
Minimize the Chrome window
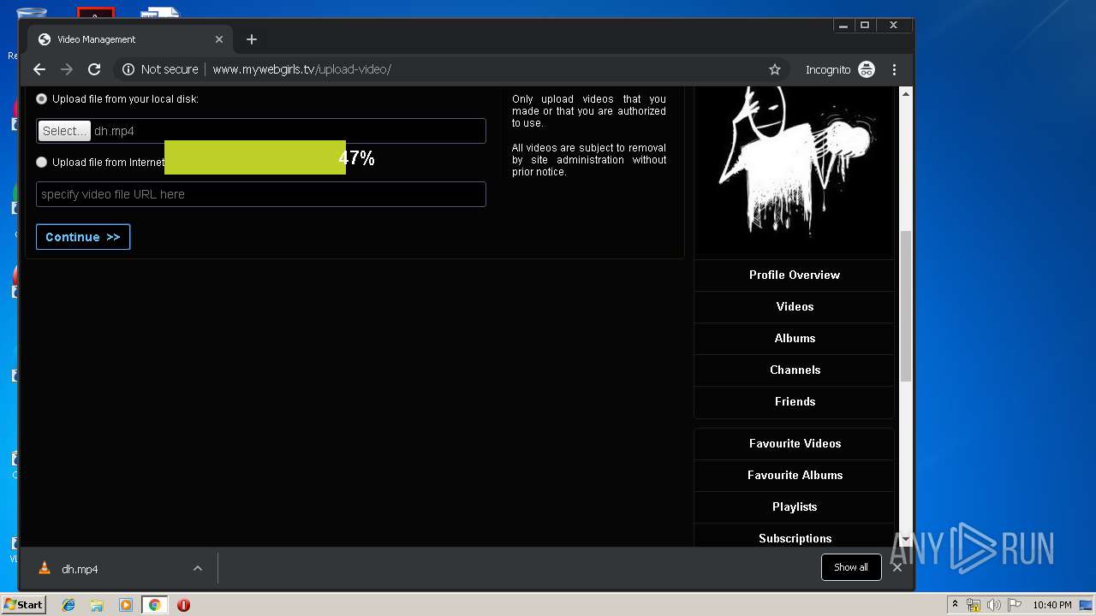tap(843, 26)
